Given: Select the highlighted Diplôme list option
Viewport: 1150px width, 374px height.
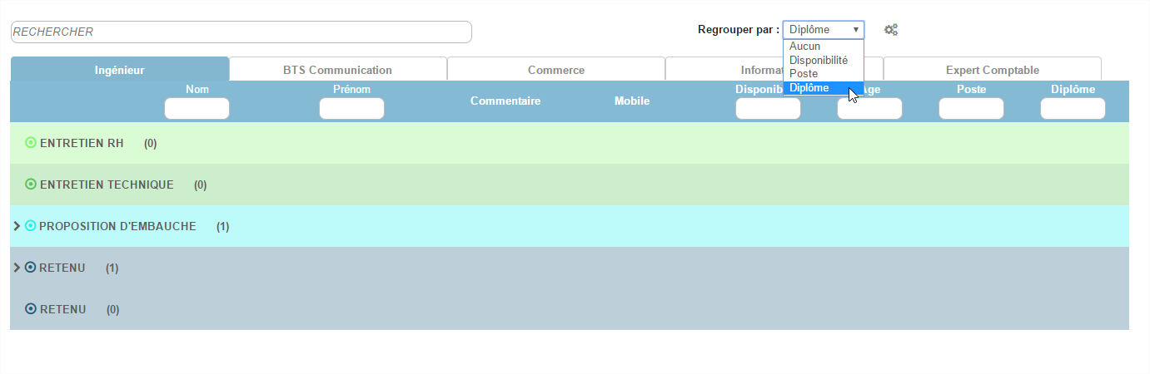Looking at the screenshot, I should 809,88.
